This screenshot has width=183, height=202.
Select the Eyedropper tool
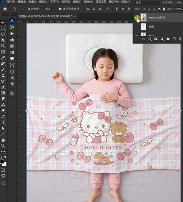pos(3,58)
